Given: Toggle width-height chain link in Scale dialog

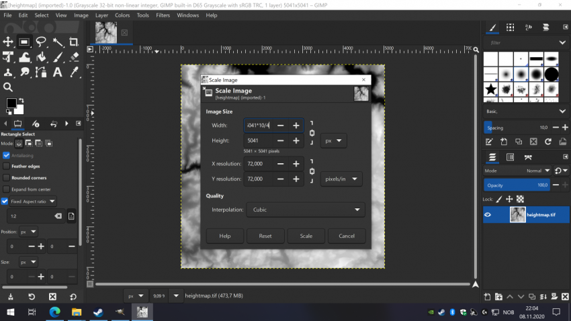Looking at the screenshot, I should 312,133.
